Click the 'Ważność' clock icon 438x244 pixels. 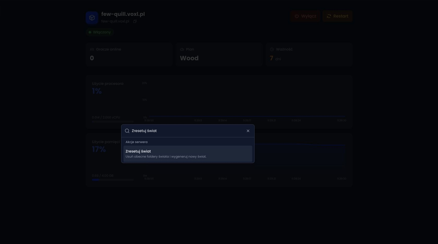(272, 49)
